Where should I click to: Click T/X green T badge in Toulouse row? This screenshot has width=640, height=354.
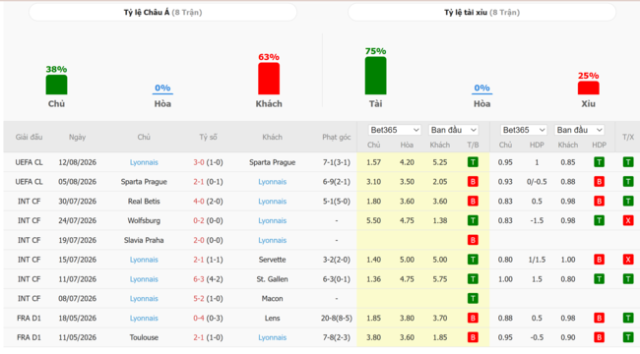tap(628, 337)
